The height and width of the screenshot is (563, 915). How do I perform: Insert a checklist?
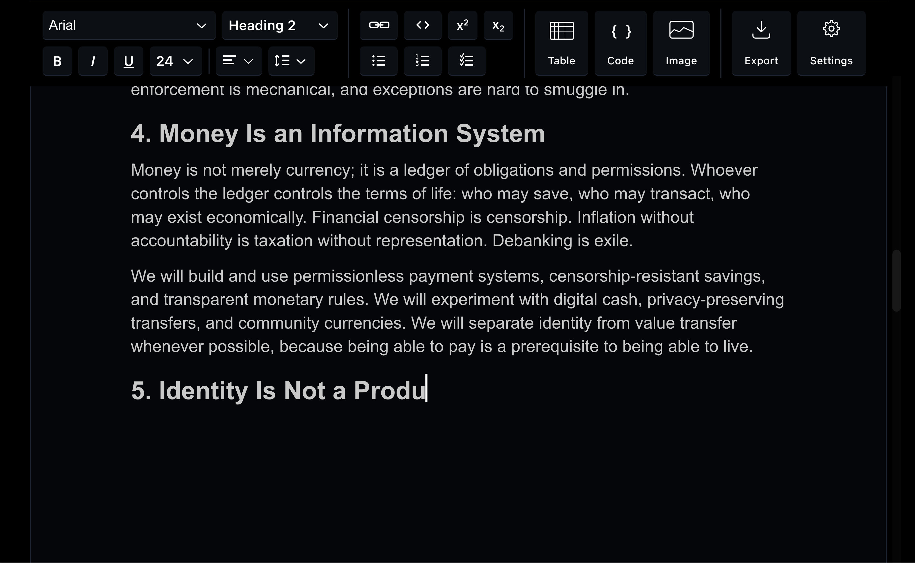pos(466,61)
